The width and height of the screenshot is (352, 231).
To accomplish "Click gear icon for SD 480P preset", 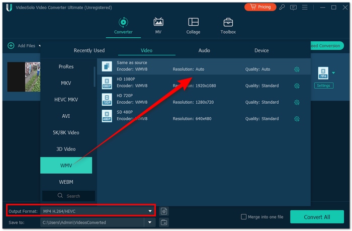I will (x=297, y=119).
